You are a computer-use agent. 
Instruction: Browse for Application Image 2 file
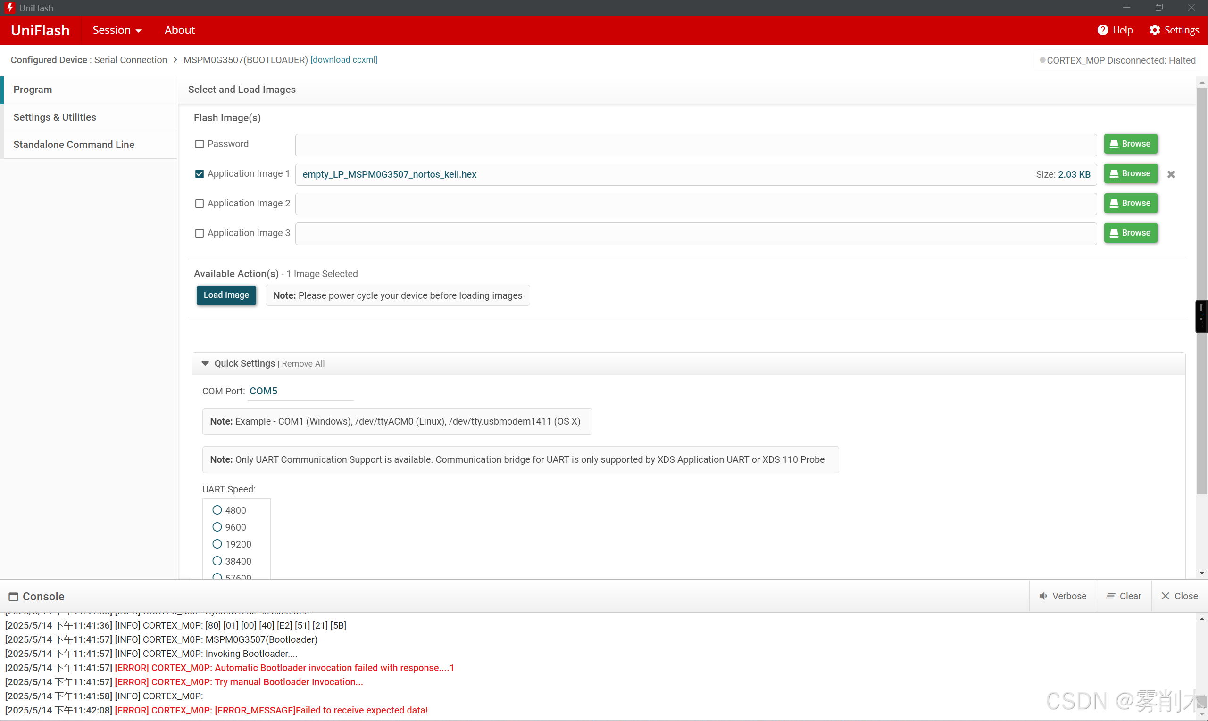[1131, 203]
